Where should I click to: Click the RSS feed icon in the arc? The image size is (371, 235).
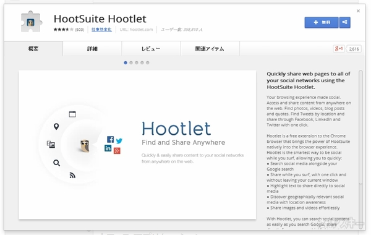(x=72, y=175)
